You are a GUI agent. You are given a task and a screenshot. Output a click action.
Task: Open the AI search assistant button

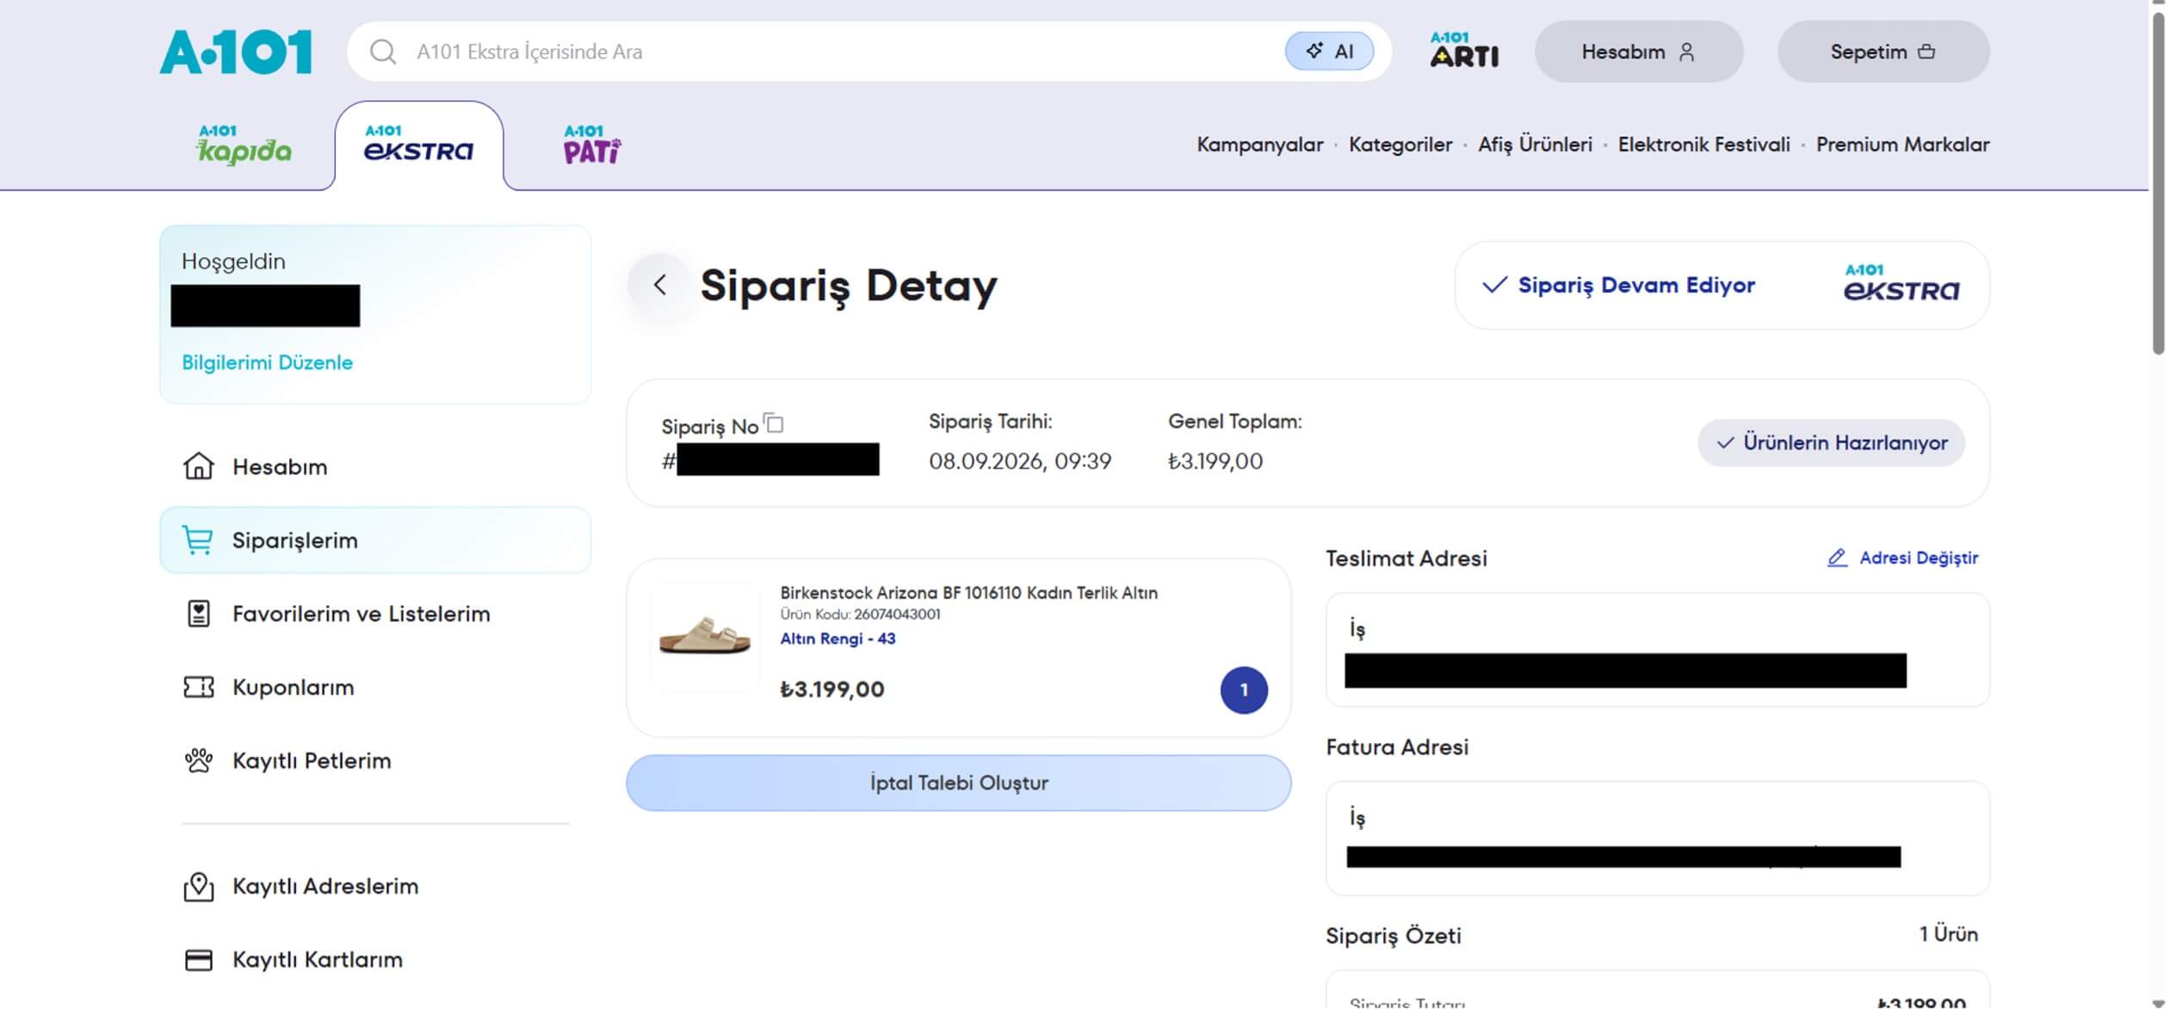click(x=1328, y=52)
